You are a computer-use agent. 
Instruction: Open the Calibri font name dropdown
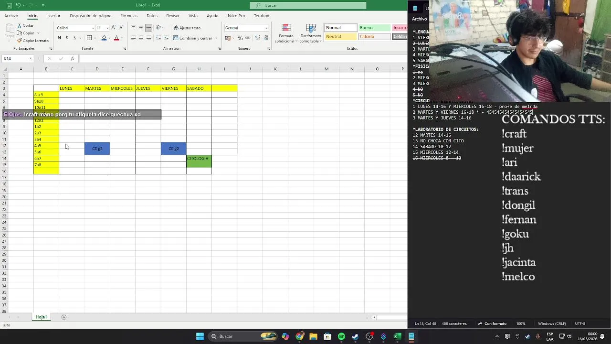(x=93, y=28)
